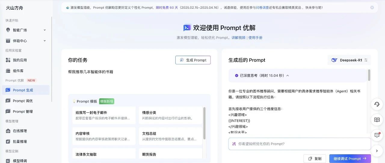Click the left sidebar scrollbar

[52, 59]
